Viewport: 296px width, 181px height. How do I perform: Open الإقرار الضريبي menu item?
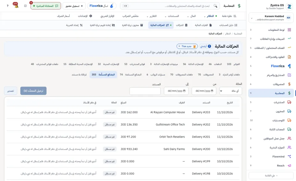pyautogui.click(x=107, y=16)
